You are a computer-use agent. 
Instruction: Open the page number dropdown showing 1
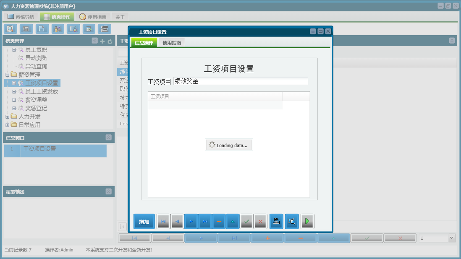click(x=452, y=238)
